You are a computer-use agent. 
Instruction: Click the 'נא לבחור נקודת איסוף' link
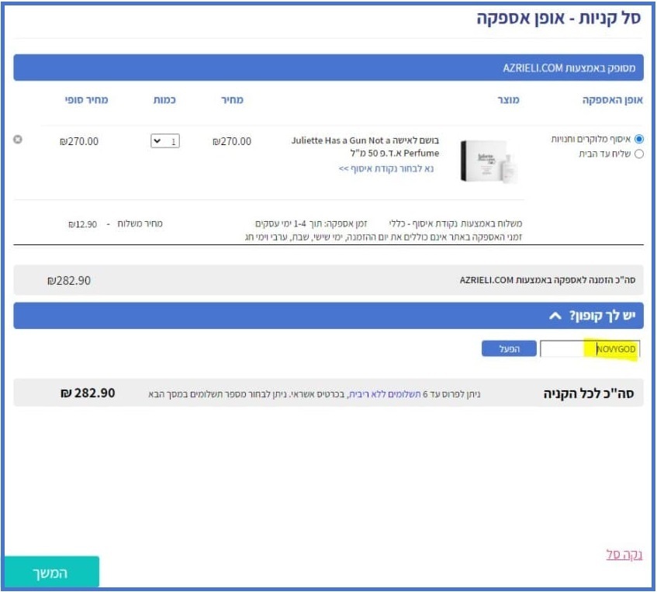pyautogui.click(x=386, y=168)
